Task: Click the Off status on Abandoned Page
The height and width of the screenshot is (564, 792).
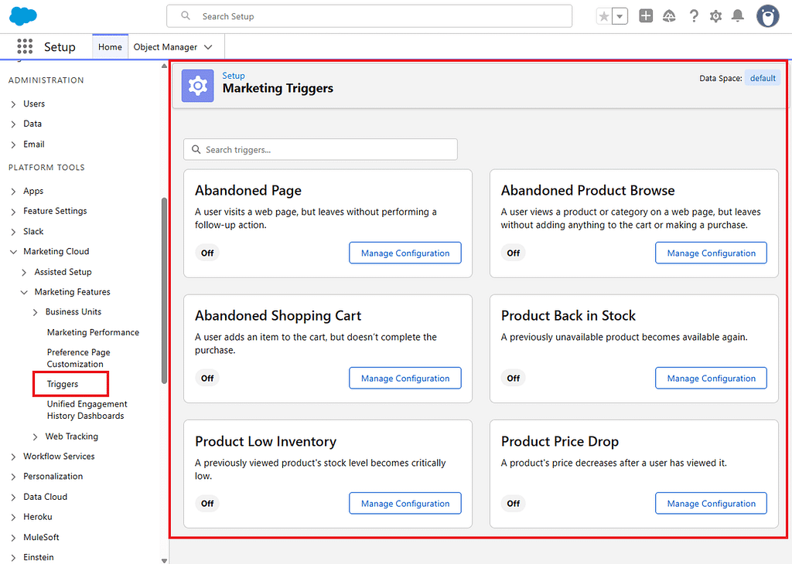Action: click(207, 253)
